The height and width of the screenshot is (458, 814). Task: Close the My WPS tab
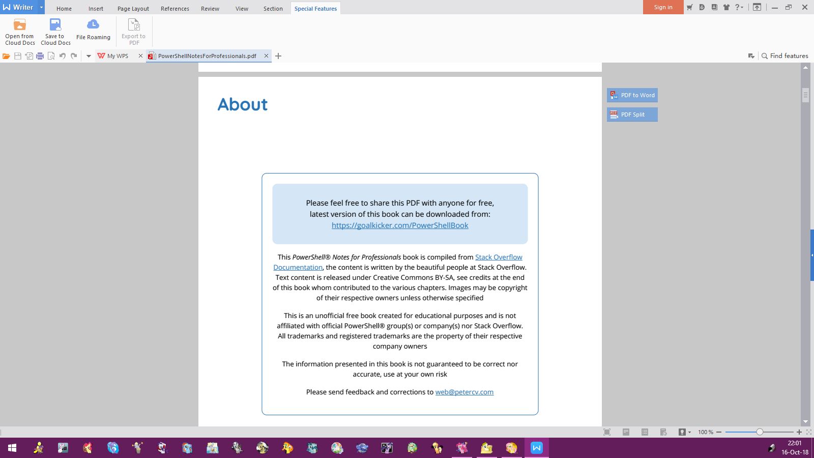(141, 56)
